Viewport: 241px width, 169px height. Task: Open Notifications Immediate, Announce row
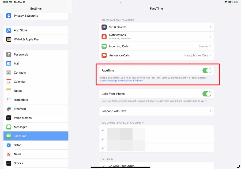click(x=156, y=37)
